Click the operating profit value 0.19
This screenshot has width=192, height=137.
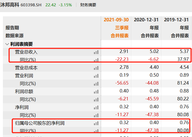click(x=124, y=75)
